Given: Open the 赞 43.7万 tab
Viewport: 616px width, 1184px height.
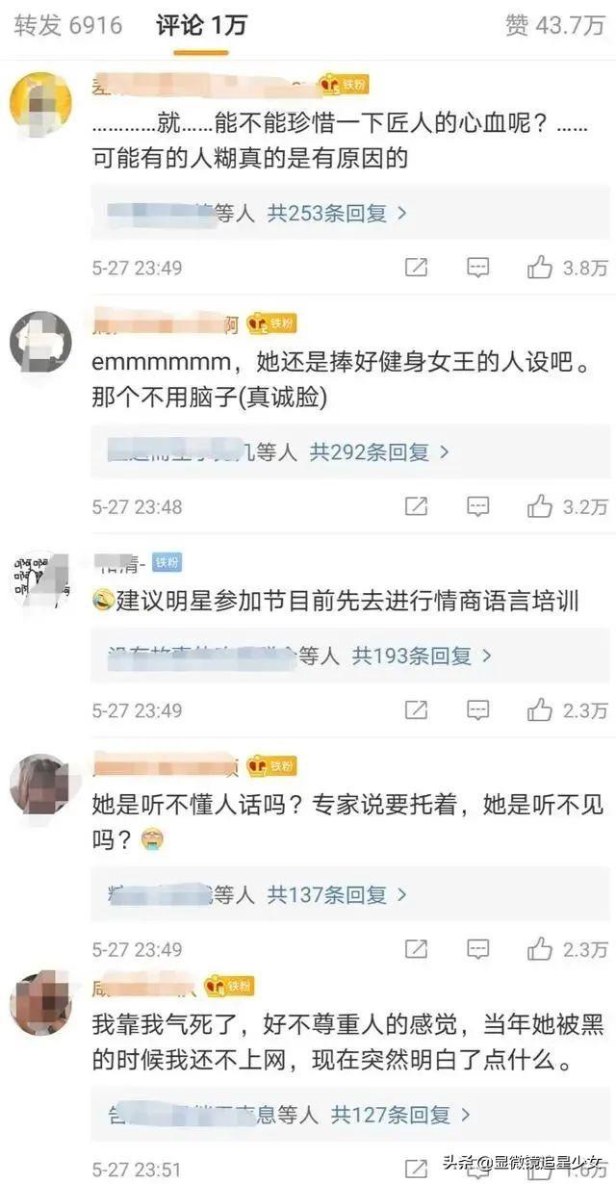Looking at the screenshot, I should tap(554, 26).
